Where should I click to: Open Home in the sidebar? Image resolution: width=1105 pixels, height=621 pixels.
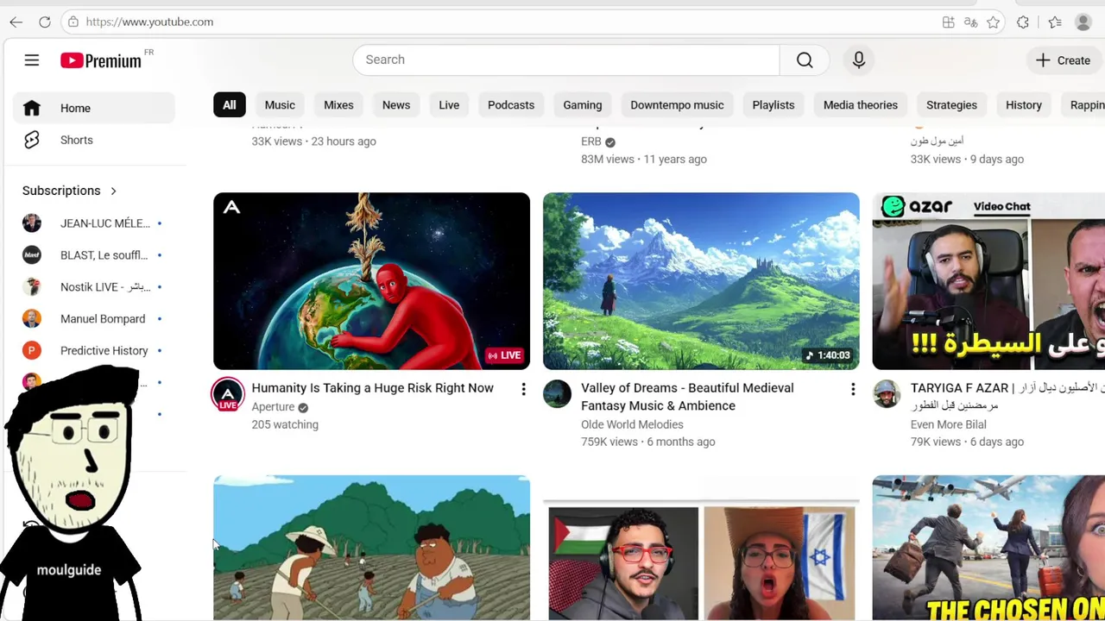pyautogui.click(x=94, y=108)
